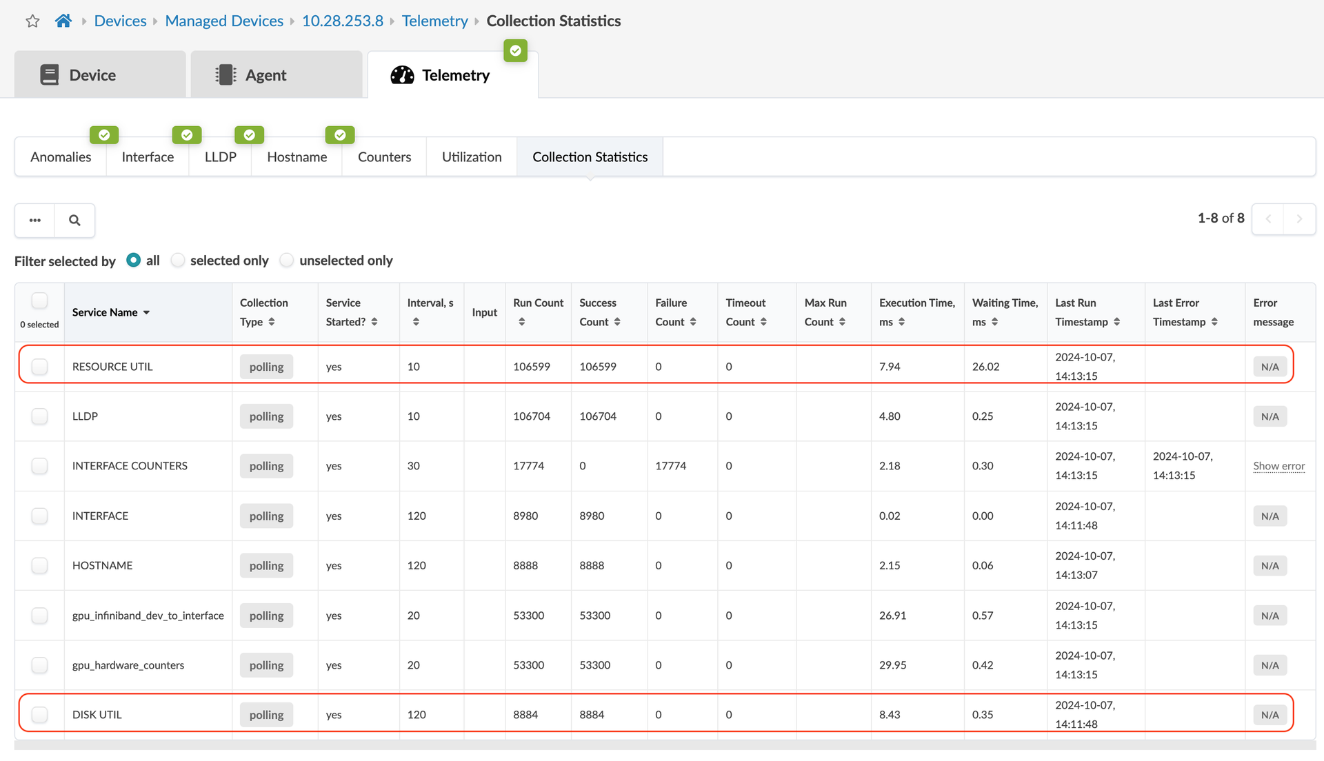The image size is (1324, 761).
Task: Toggle Service Name sort dropdown
Action: [x=146, y=313]
